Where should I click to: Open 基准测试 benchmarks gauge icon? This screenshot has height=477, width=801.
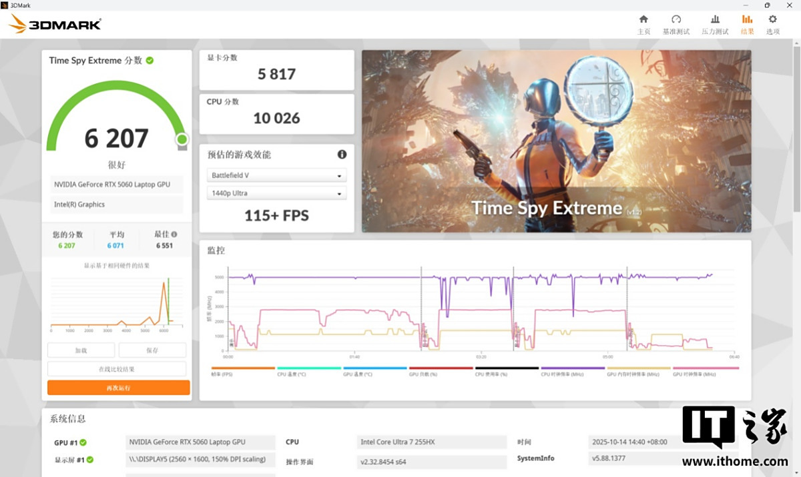point(676,20)
